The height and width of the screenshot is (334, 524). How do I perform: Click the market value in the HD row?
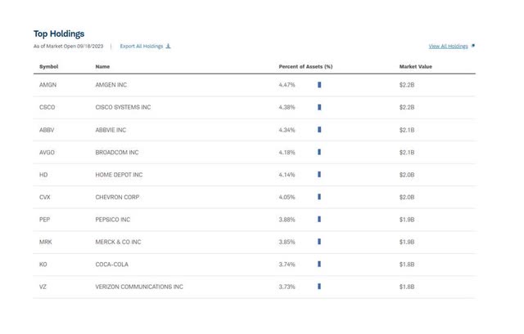[x=407, y=175]
